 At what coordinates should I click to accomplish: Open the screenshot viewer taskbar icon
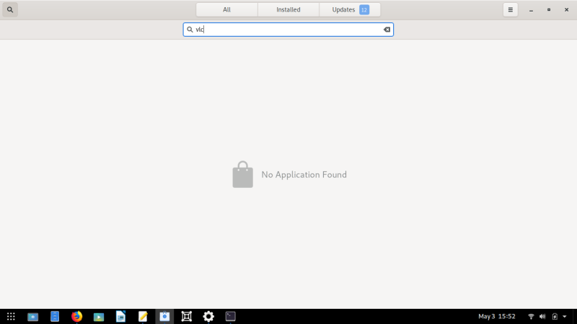tap(32, 316)
